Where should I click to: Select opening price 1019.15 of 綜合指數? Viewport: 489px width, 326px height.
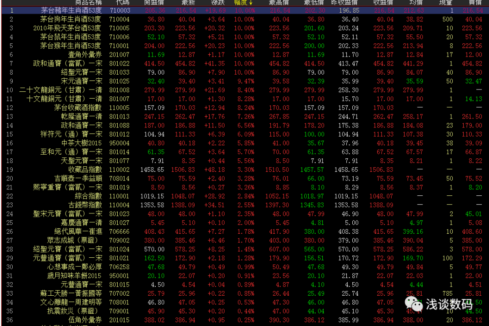point(152,196)
